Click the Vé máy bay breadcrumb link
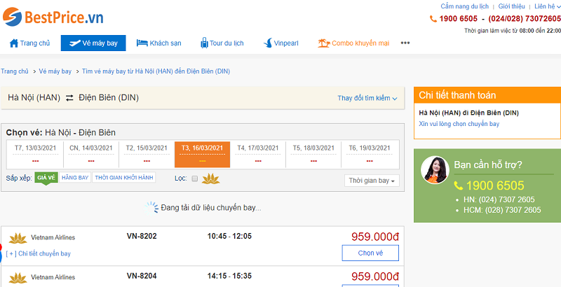Screen dimensions: 561x287 55,71
